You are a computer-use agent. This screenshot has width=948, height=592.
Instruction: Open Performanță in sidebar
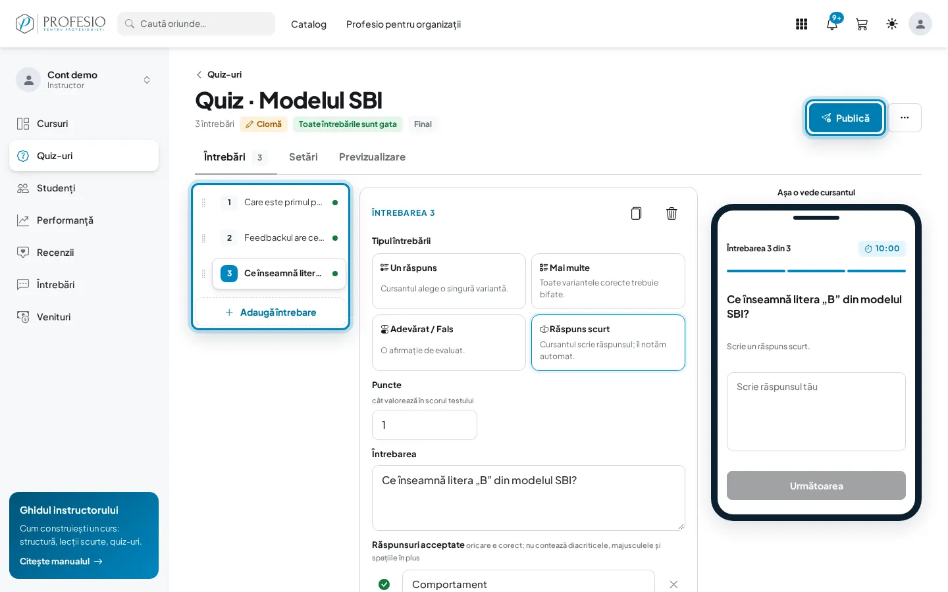click(84, 220)
